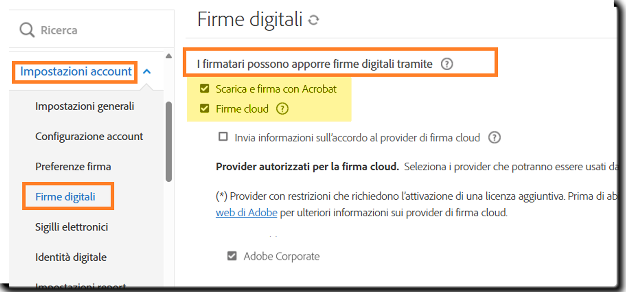Viewport: 626px width, 292px height.
Task: Go to Identità digitale settings
Action: coord(71,257)
